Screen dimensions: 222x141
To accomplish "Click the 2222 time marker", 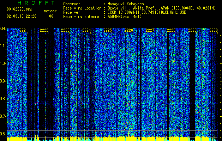I will [x=44, y=30].
